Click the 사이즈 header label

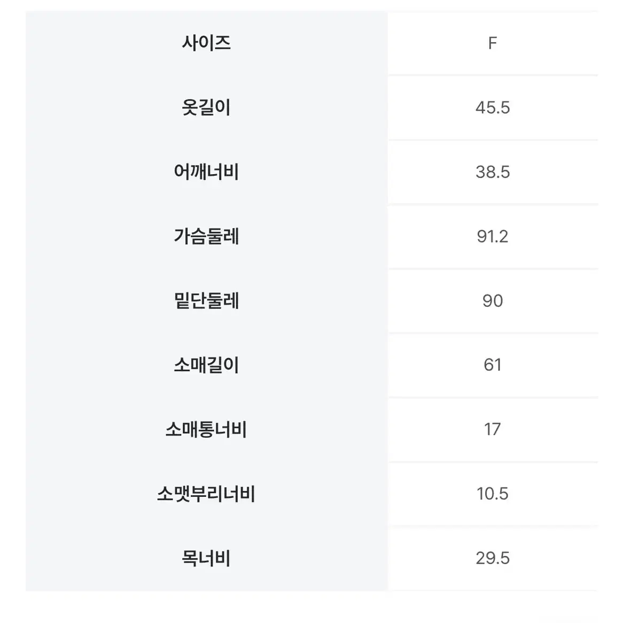206,43
